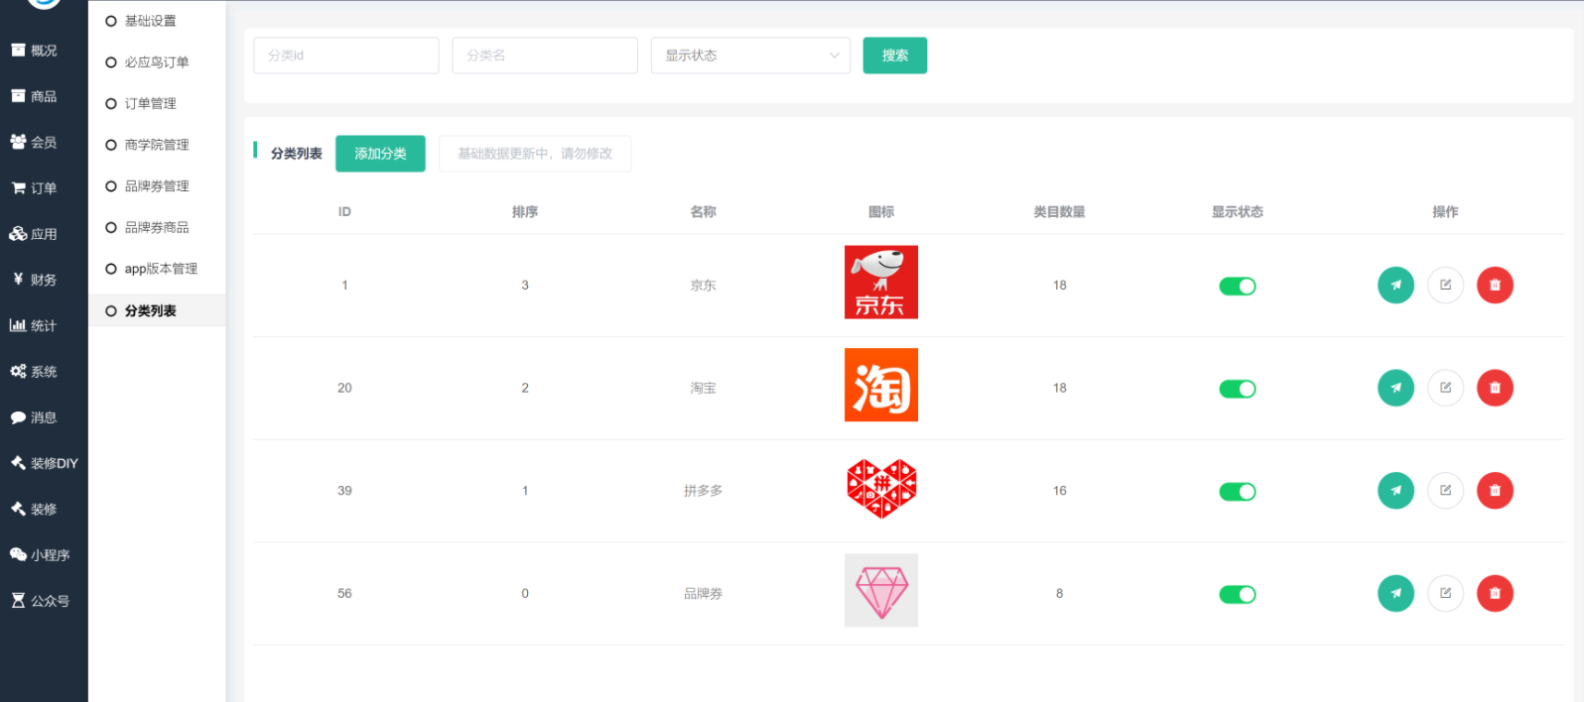
Task: Click the green paper-plane icon for 拼多多 row
Action: (x=1395, y=491)
